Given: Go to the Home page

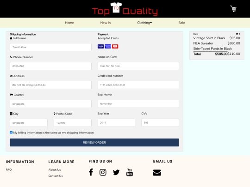Looking at the screenshot, I should (x=69, y=23).
